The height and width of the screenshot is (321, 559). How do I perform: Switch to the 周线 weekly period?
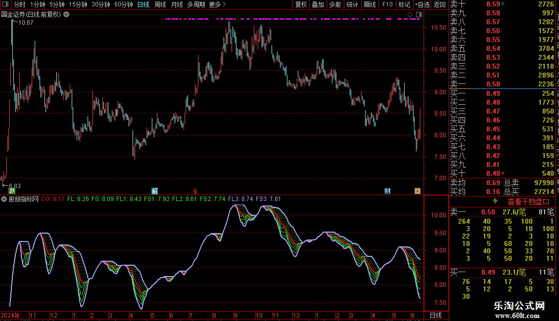[160, 4]
